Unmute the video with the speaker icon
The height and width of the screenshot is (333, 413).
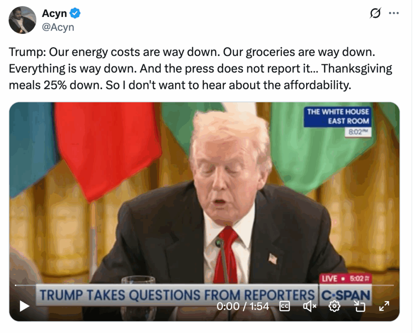tap(309, 306)
